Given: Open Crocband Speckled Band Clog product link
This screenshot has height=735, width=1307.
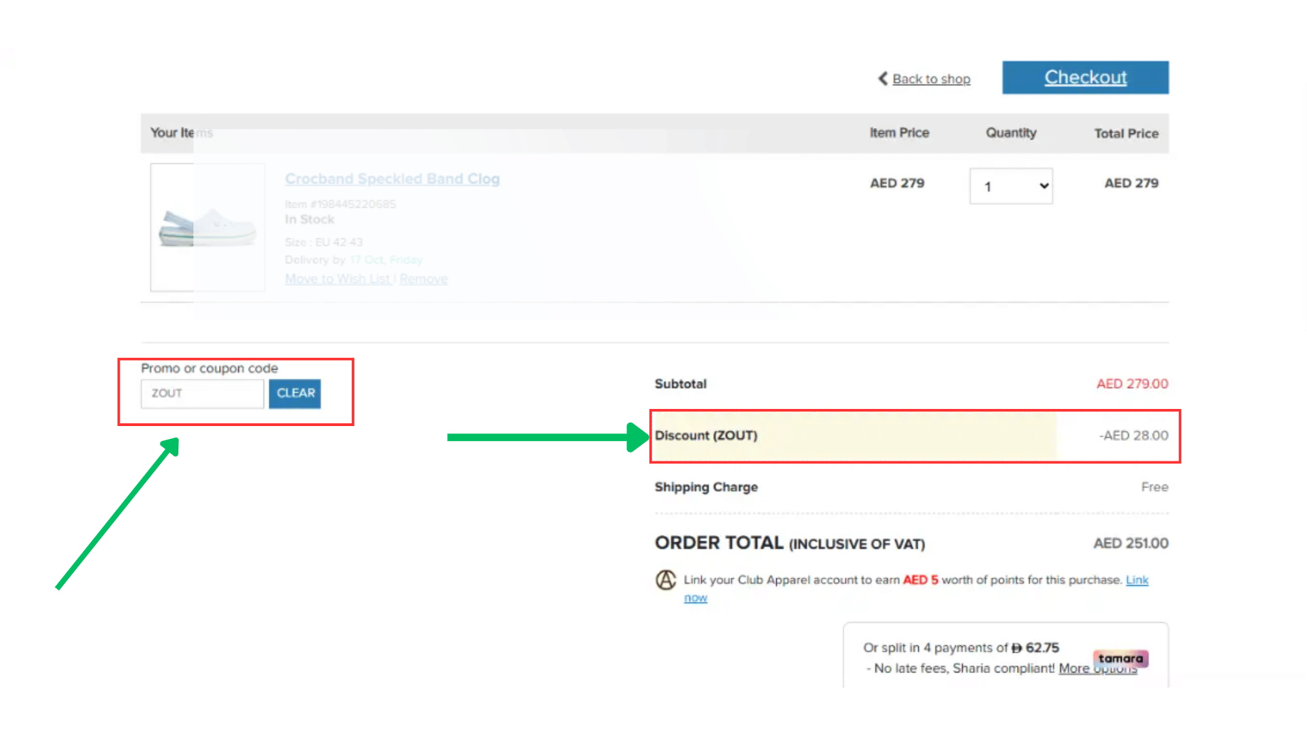Looking at the screenshot, I should [392, 179].
